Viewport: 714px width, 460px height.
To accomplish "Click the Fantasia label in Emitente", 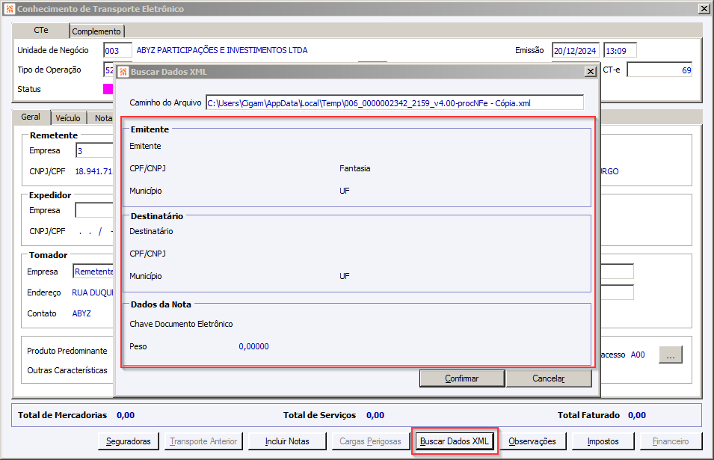I will pyautogui.click(x=354, y=168).
